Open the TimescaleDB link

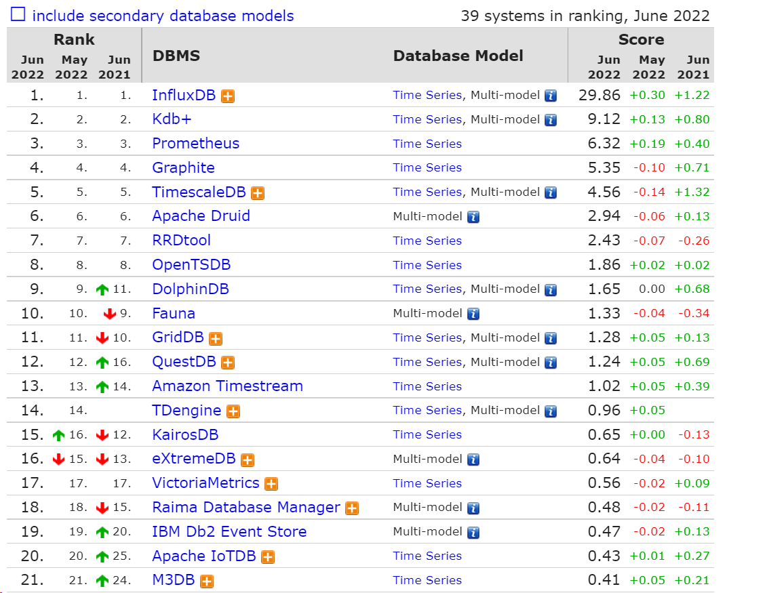[x=199, y=192]
